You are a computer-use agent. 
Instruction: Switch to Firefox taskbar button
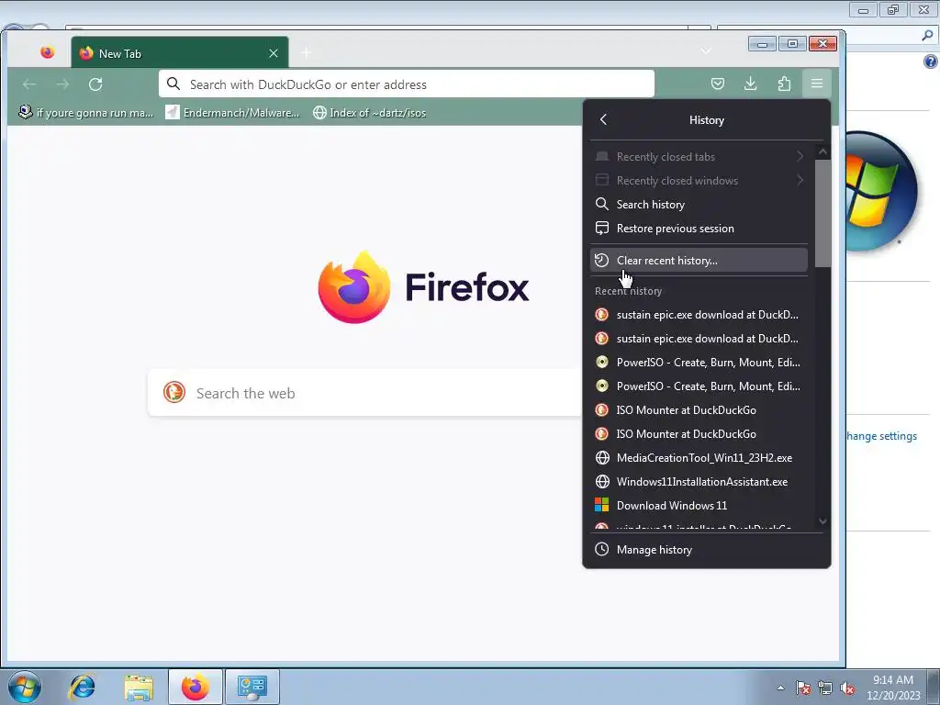tap(196, 687)
